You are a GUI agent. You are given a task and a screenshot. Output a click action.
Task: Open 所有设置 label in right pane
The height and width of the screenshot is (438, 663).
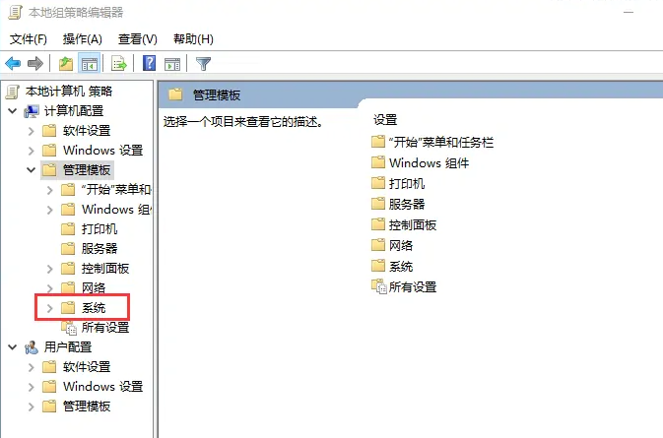(x=413, y=287)
